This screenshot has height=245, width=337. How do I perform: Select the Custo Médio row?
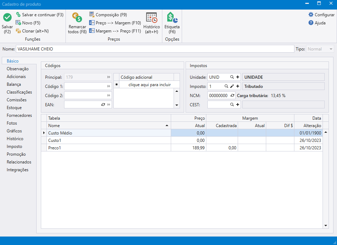(182, 133)
